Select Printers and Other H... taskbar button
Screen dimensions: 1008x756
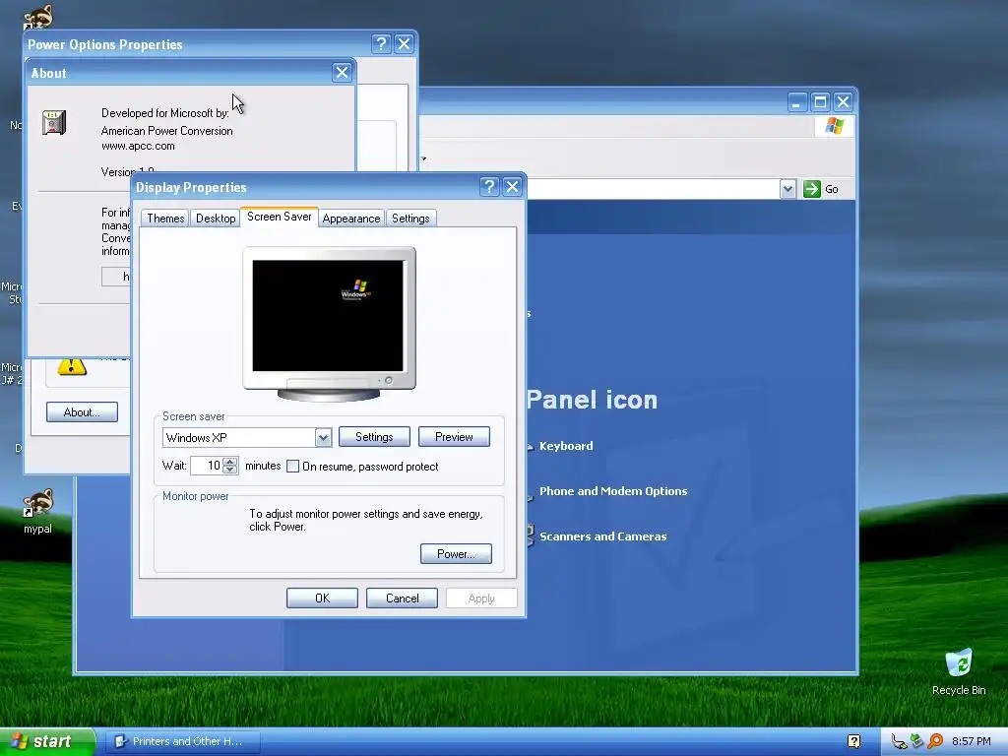click(x=182, y=742)
